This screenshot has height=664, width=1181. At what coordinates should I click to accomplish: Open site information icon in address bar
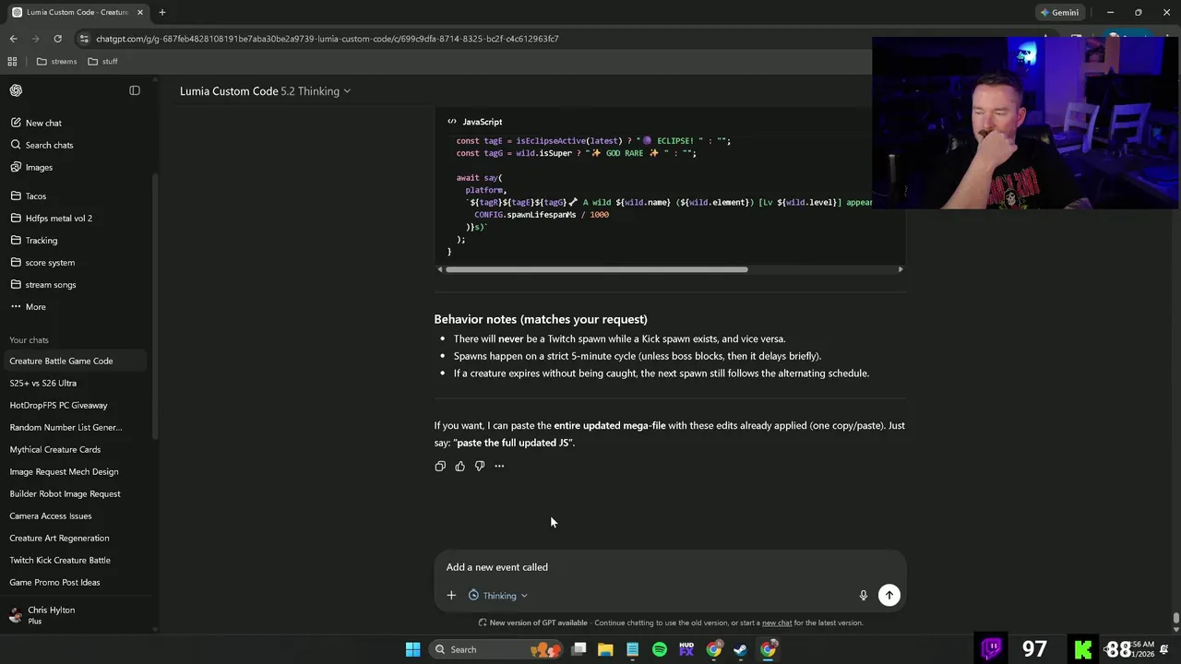(84, 39)
